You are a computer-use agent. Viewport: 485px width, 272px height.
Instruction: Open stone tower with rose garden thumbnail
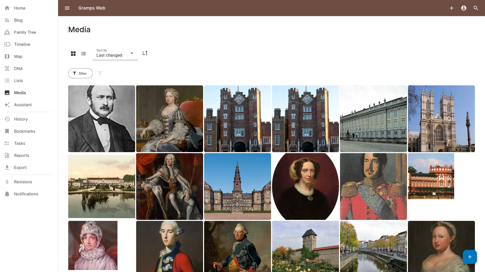click(305, 246)
